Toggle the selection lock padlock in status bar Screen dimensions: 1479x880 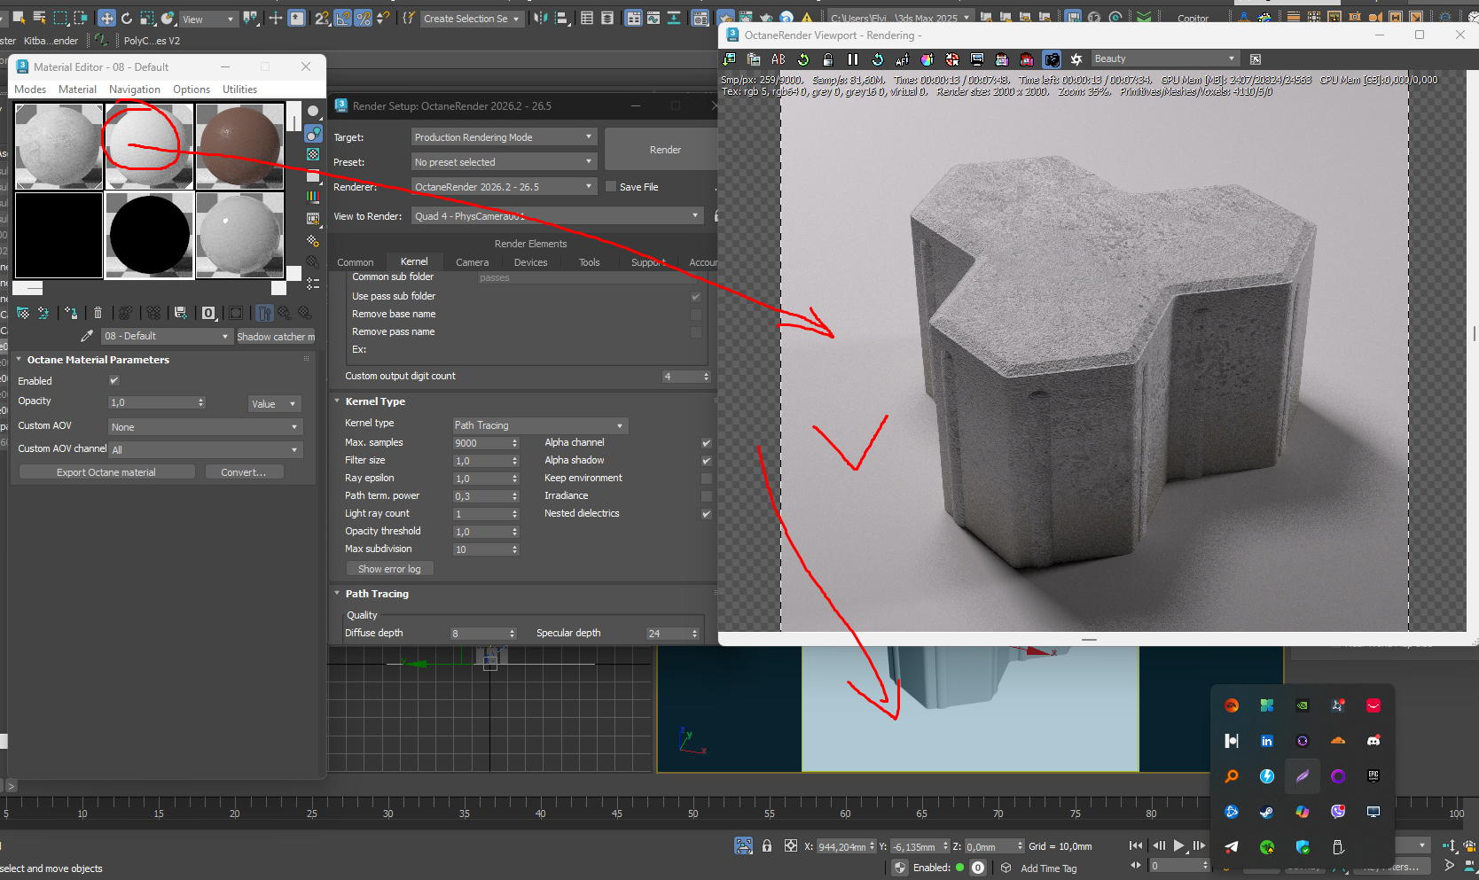pyautogui.click(x=767, y=846)
